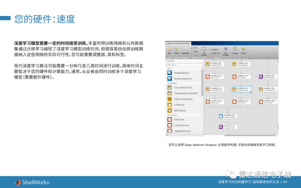This screenshot has width=301, height=188.
Task: Click the ACTIVATION category heading
Action: 172,115
